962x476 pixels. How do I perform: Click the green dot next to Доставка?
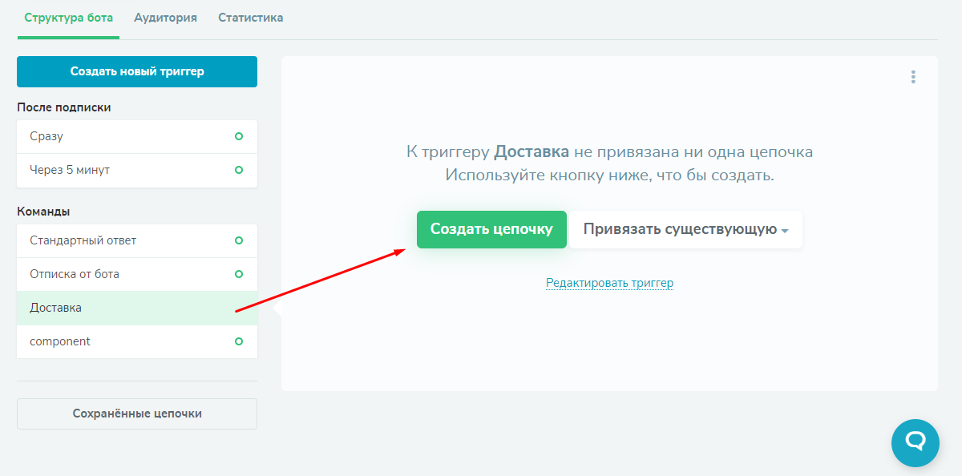tap(238, 308)
